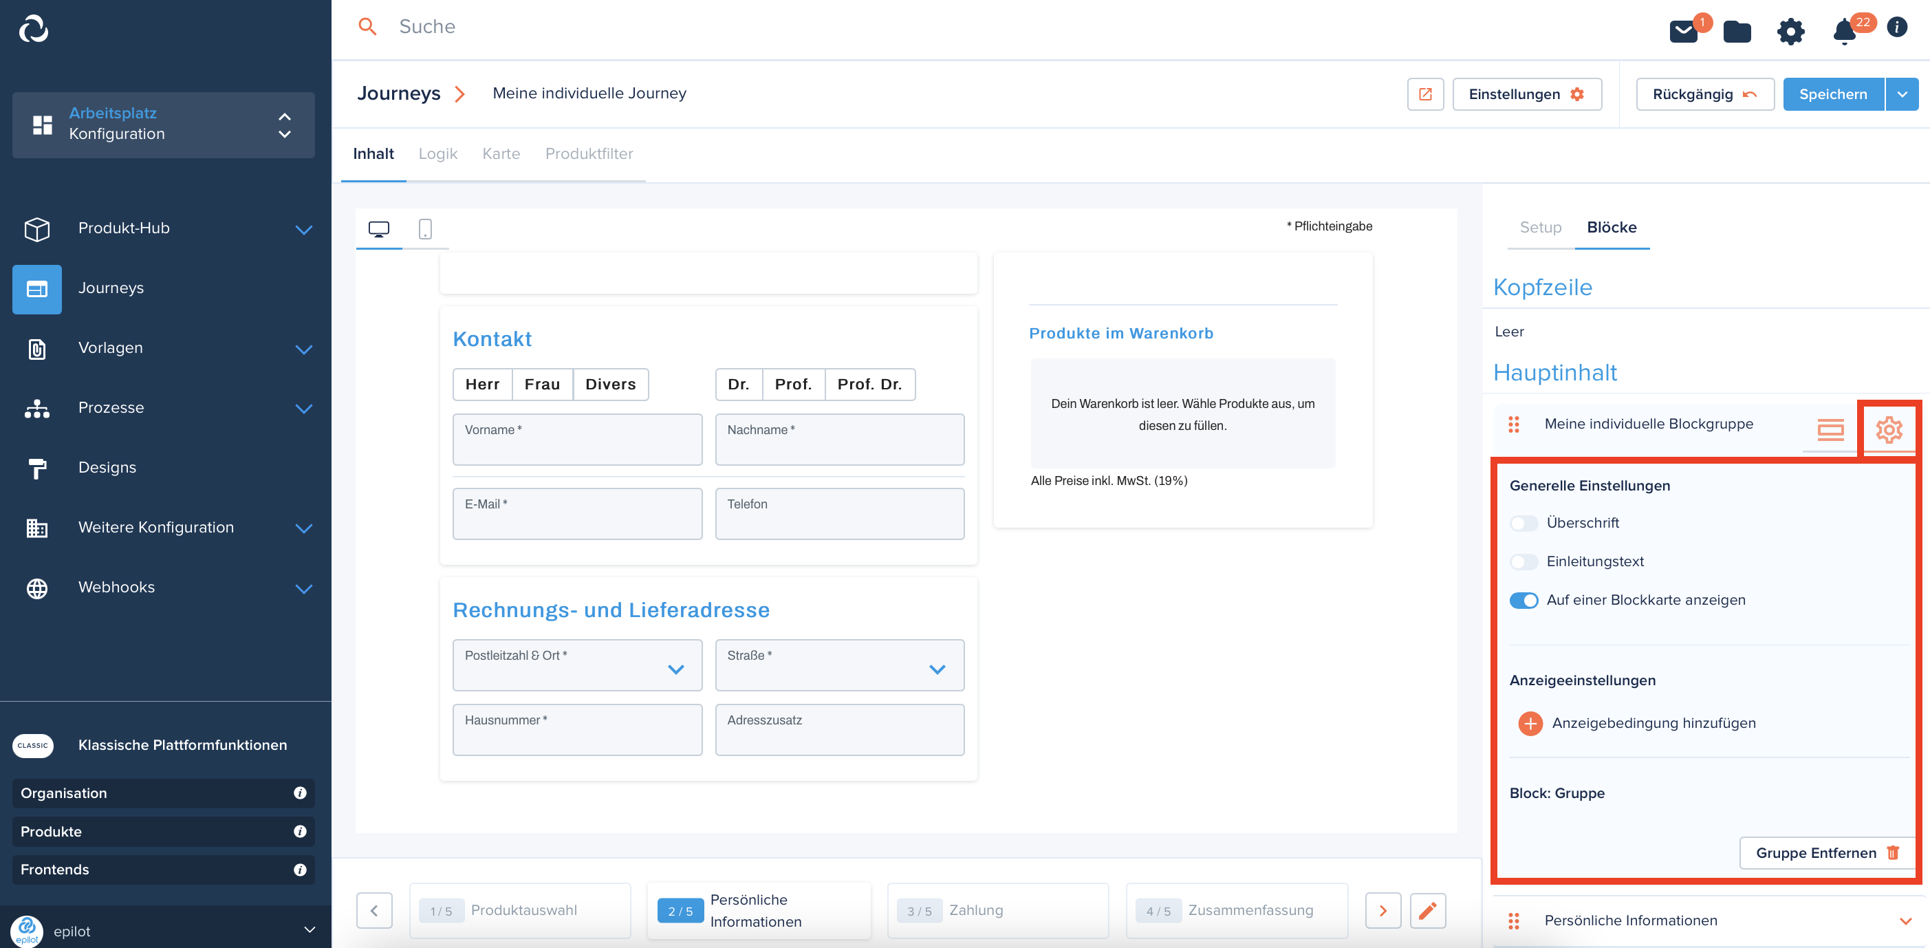Toggle the Einleitungstext switch

coord(1524,561)
